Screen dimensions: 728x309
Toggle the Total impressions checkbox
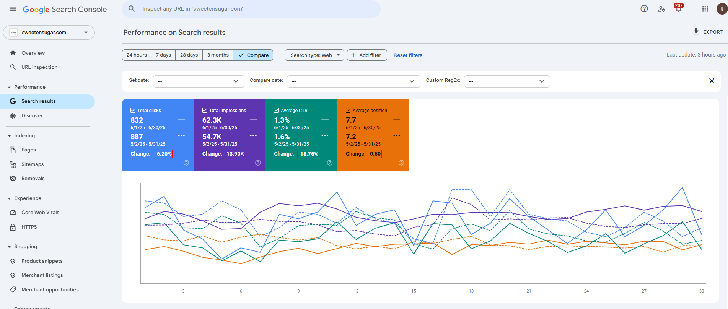click(x=205, y=110)
